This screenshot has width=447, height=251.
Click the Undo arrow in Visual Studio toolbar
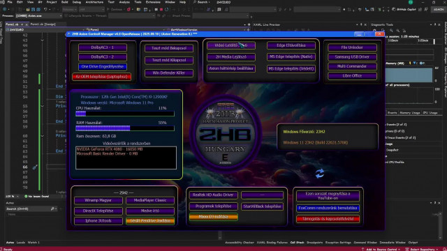pyautogui.click(x=45, y=9)
